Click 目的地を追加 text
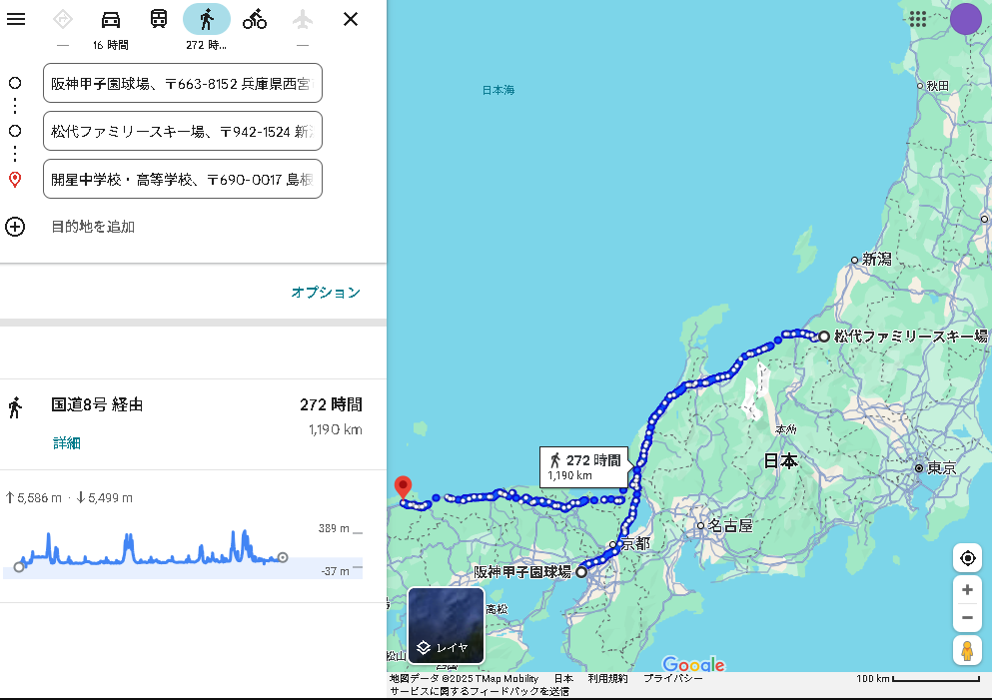The width and height of the screenshot is (992, 700). point(93,227)
